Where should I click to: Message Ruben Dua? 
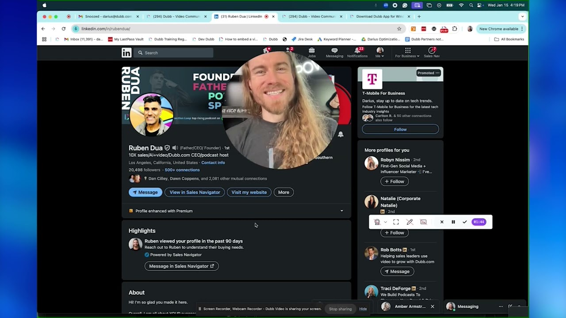point(145,192)
